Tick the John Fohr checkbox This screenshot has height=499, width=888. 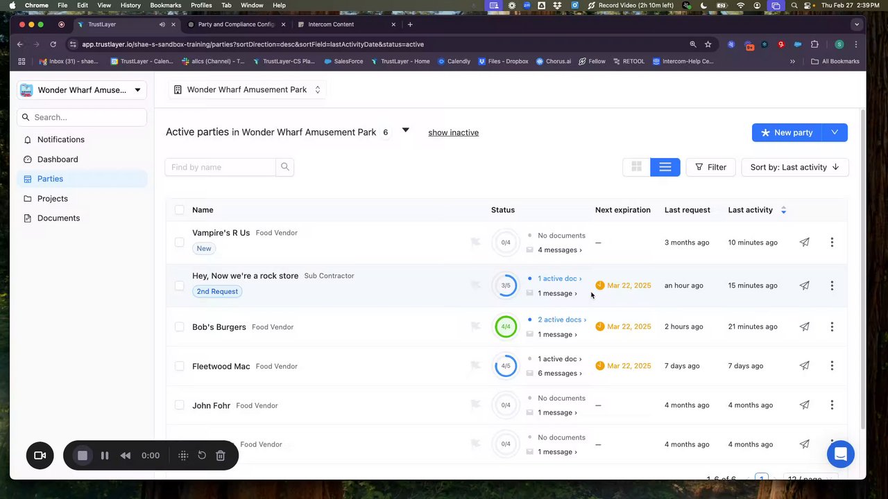[x=180, y=405]
